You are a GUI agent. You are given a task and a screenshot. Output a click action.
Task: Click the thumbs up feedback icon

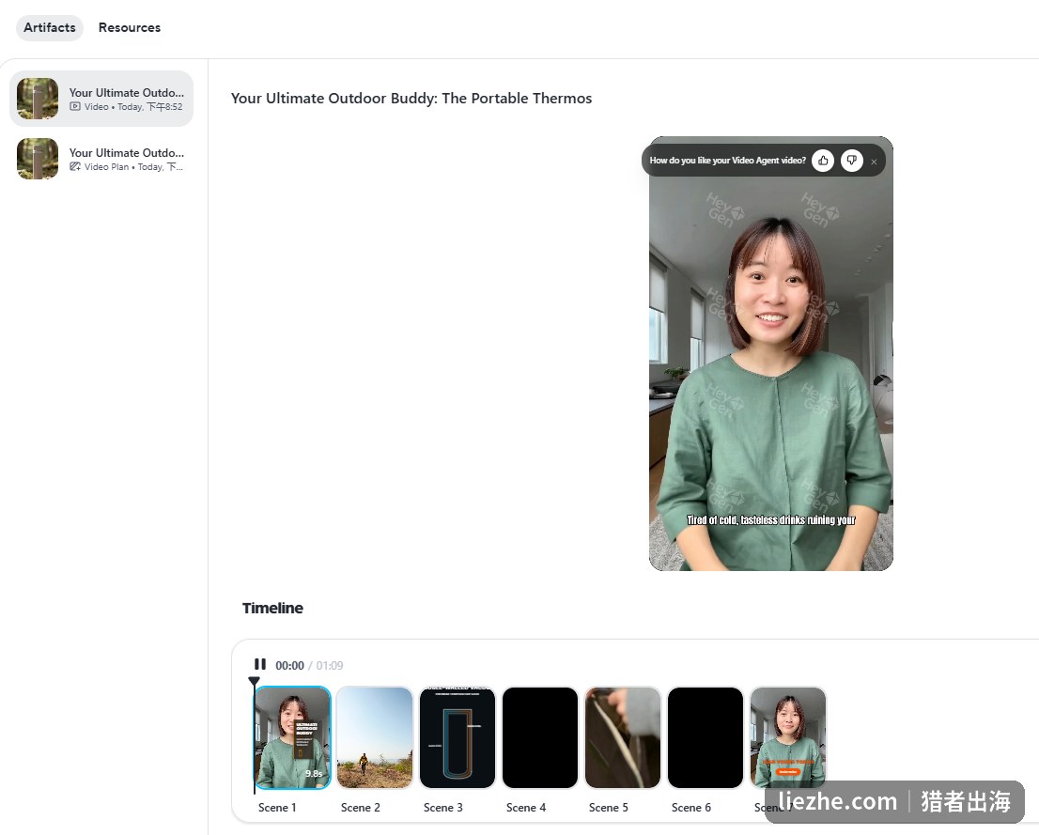tap(823, 161)
